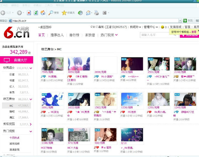Collapse the sidebar 热门视频 section arrow
This screenshot has width=199, height=157.
[31, 131]
